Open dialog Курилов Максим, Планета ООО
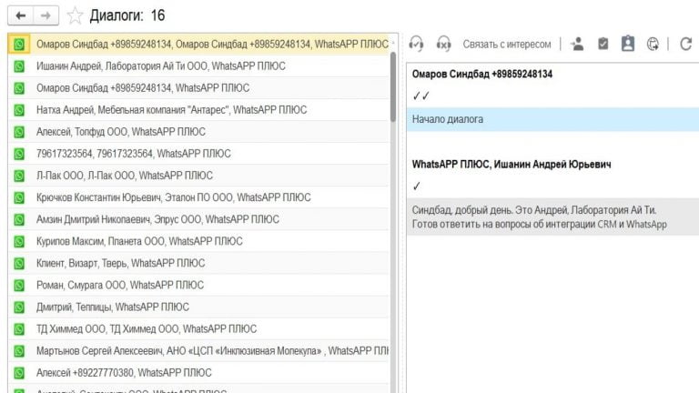 [198, 241]
